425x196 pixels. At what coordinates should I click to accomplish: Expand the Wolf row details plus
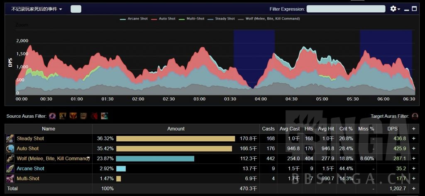[413, 158]
